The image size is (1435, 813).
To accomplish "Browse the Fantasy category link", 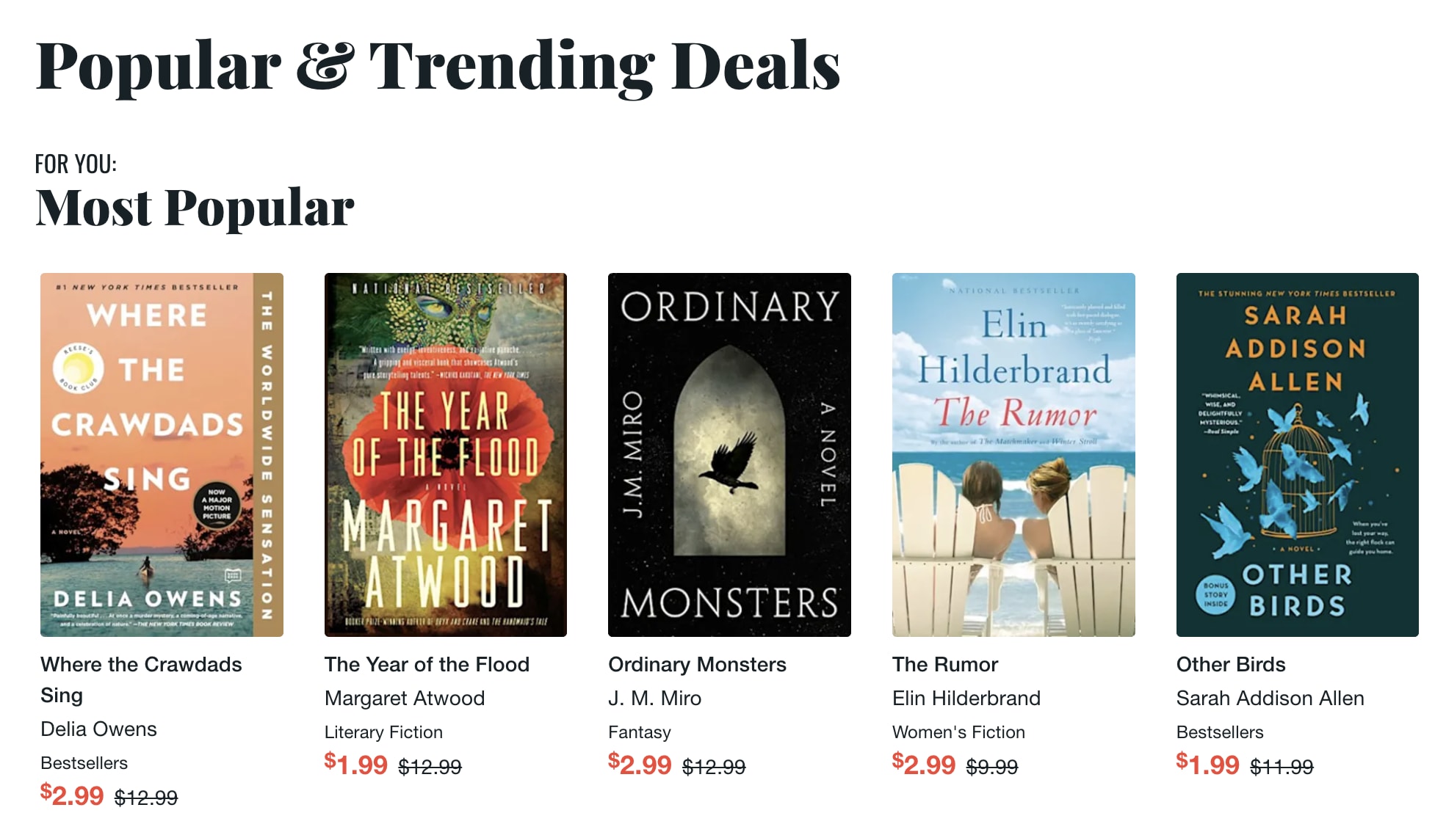I will click(639, 732).
